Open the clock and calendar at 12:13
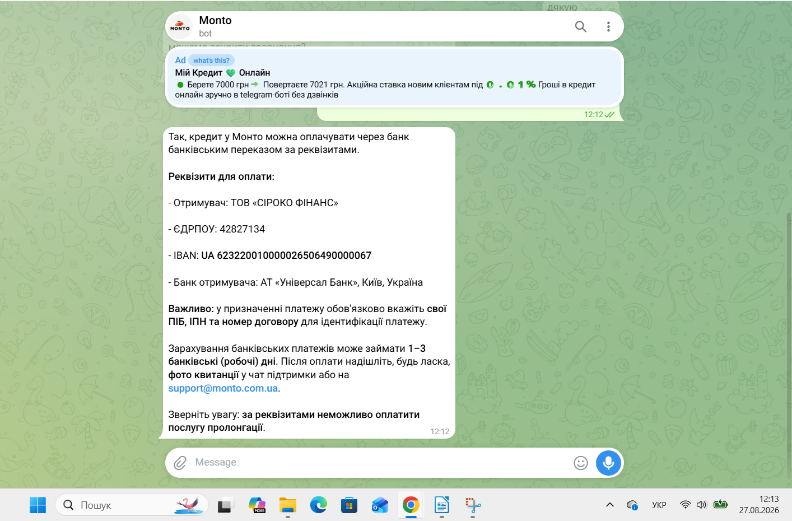Screen dimensions: 792x521 (759, 505)
